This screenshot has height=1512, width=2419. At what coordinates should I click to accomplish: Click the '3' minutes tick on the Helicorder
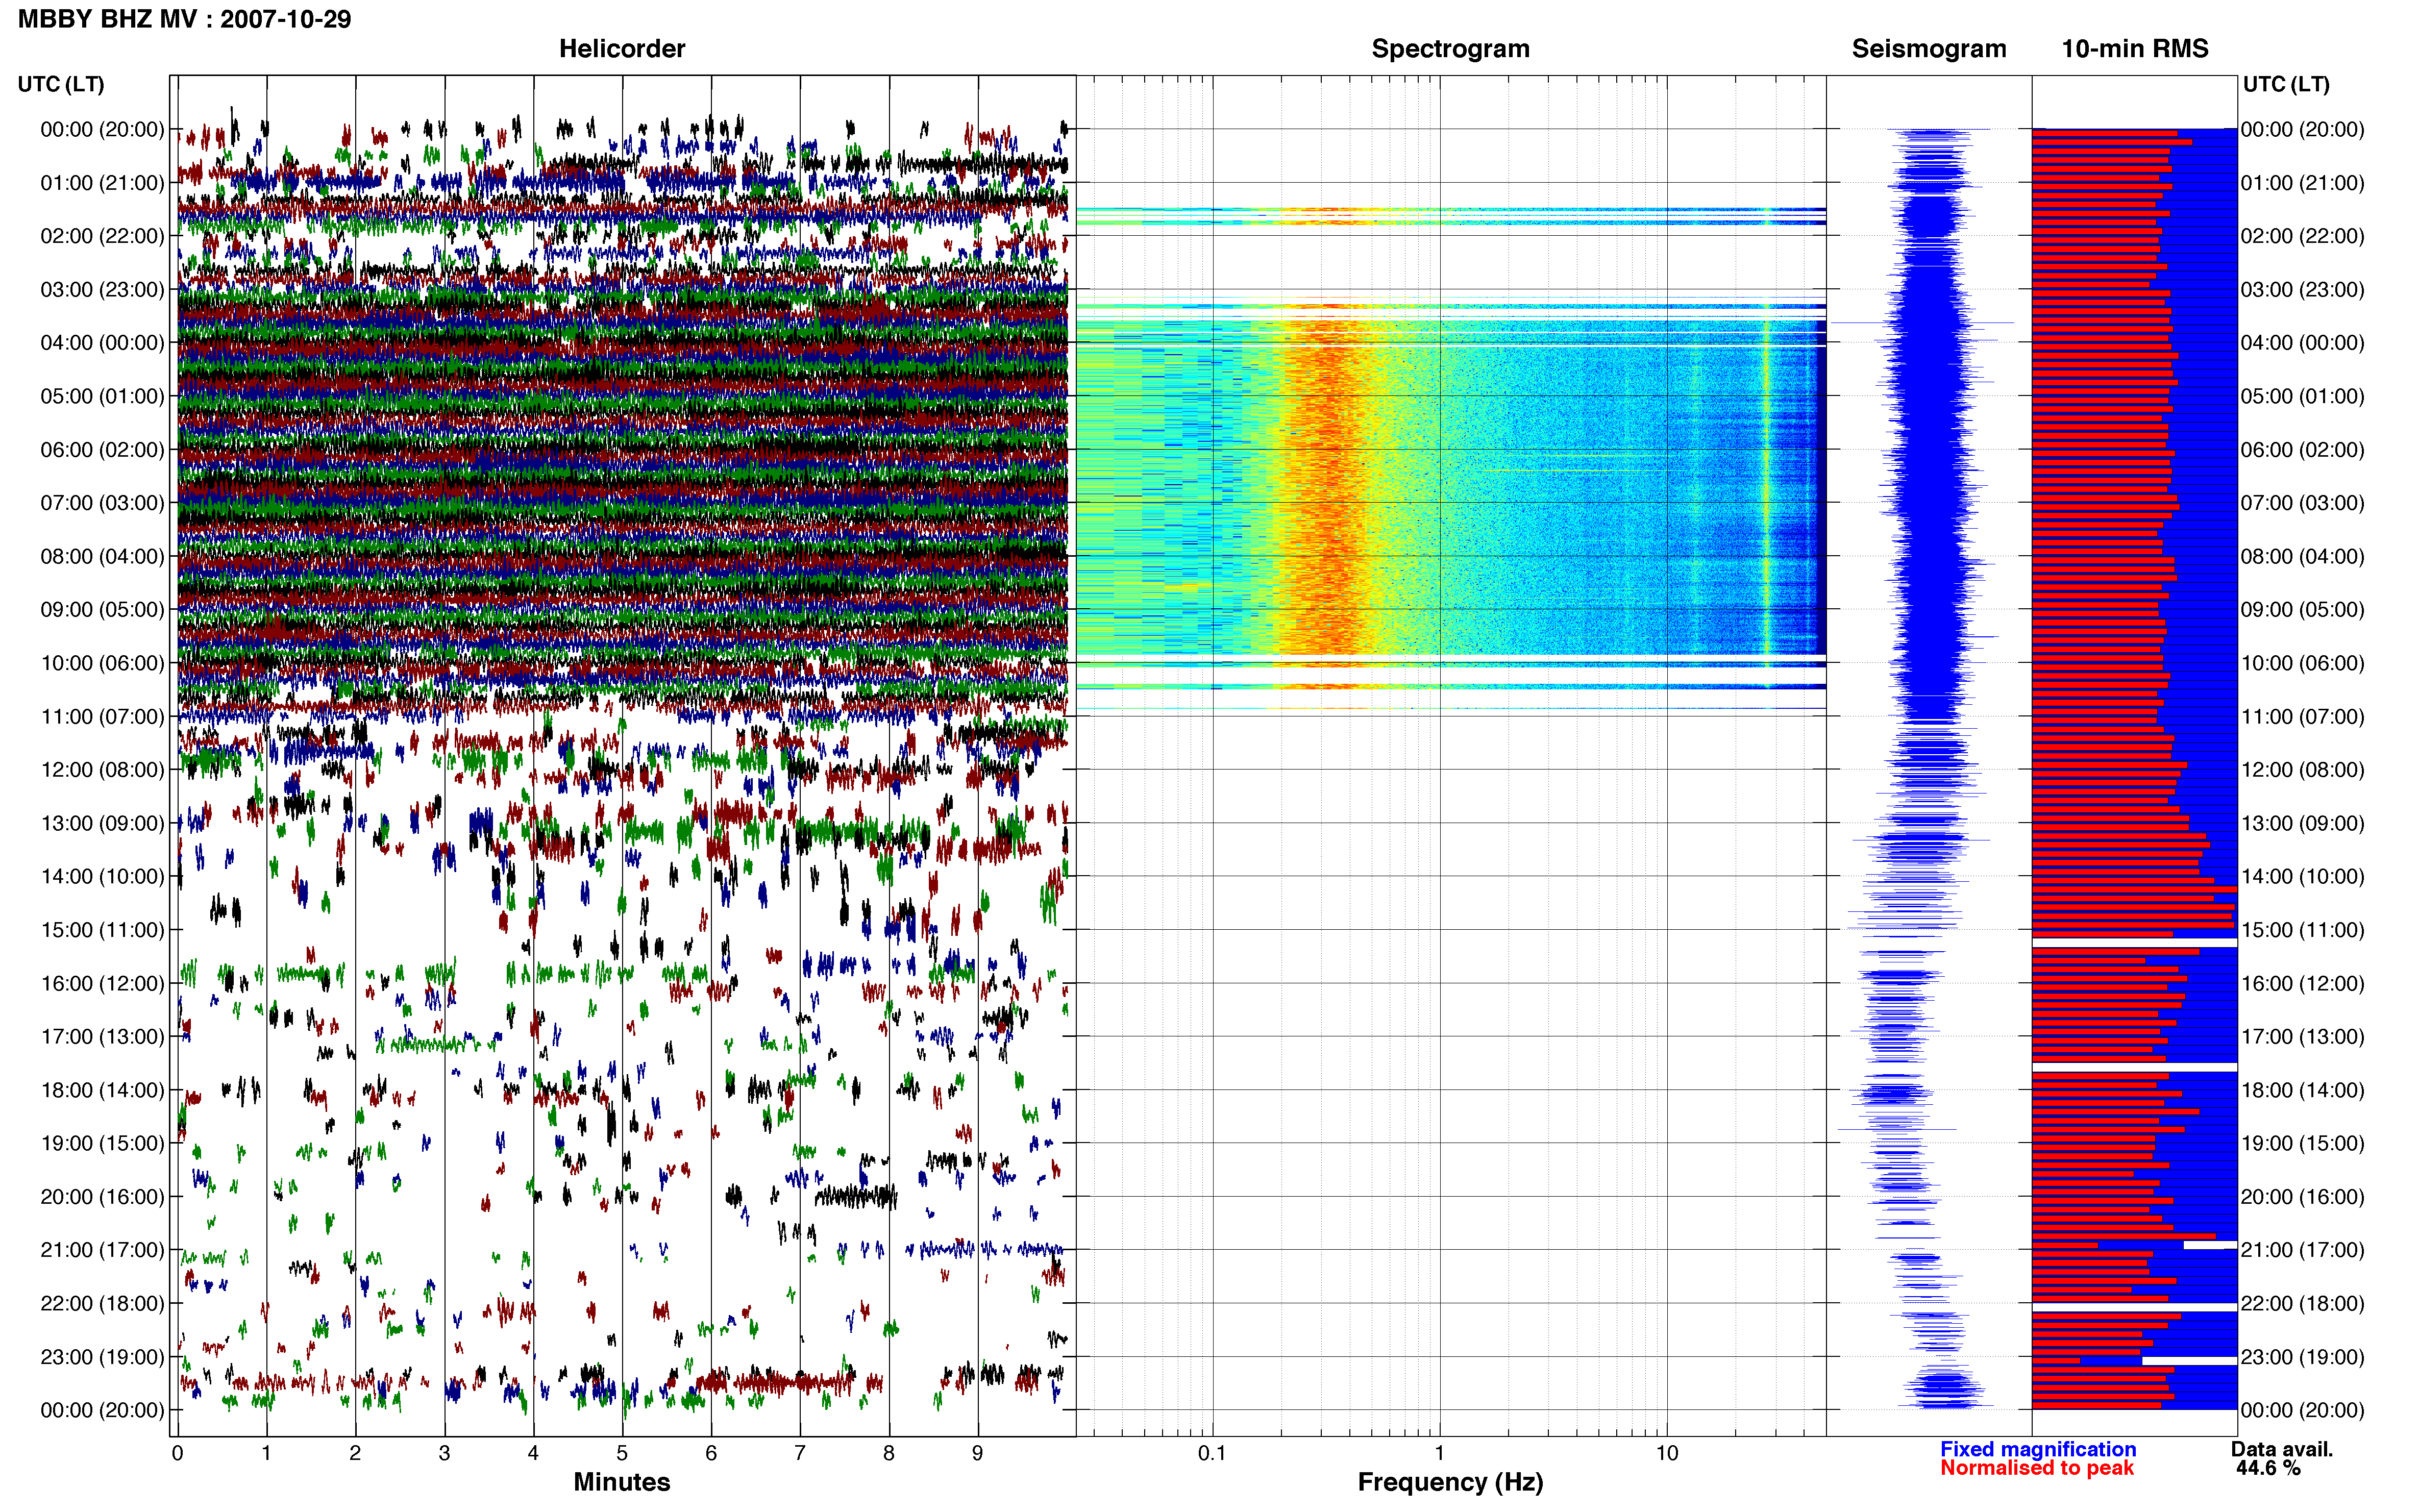pos(444,1453)
